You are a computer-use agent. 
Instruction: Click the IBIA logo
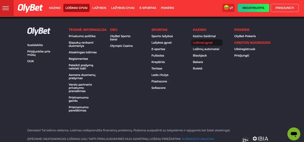260,139
